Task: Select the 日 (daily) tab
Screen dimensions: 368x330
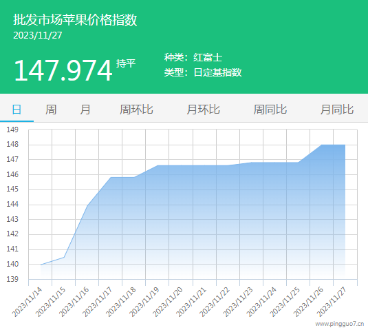Action: [x=17, y=110]
